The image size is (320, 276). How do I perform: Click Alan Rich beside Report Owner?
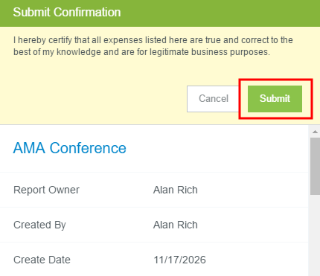176,190
